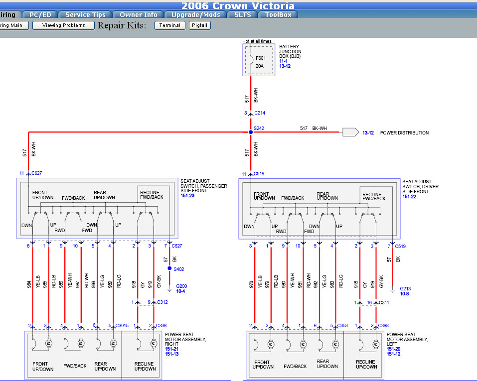Open right motor assembly reference 151-13

point(171,354)
